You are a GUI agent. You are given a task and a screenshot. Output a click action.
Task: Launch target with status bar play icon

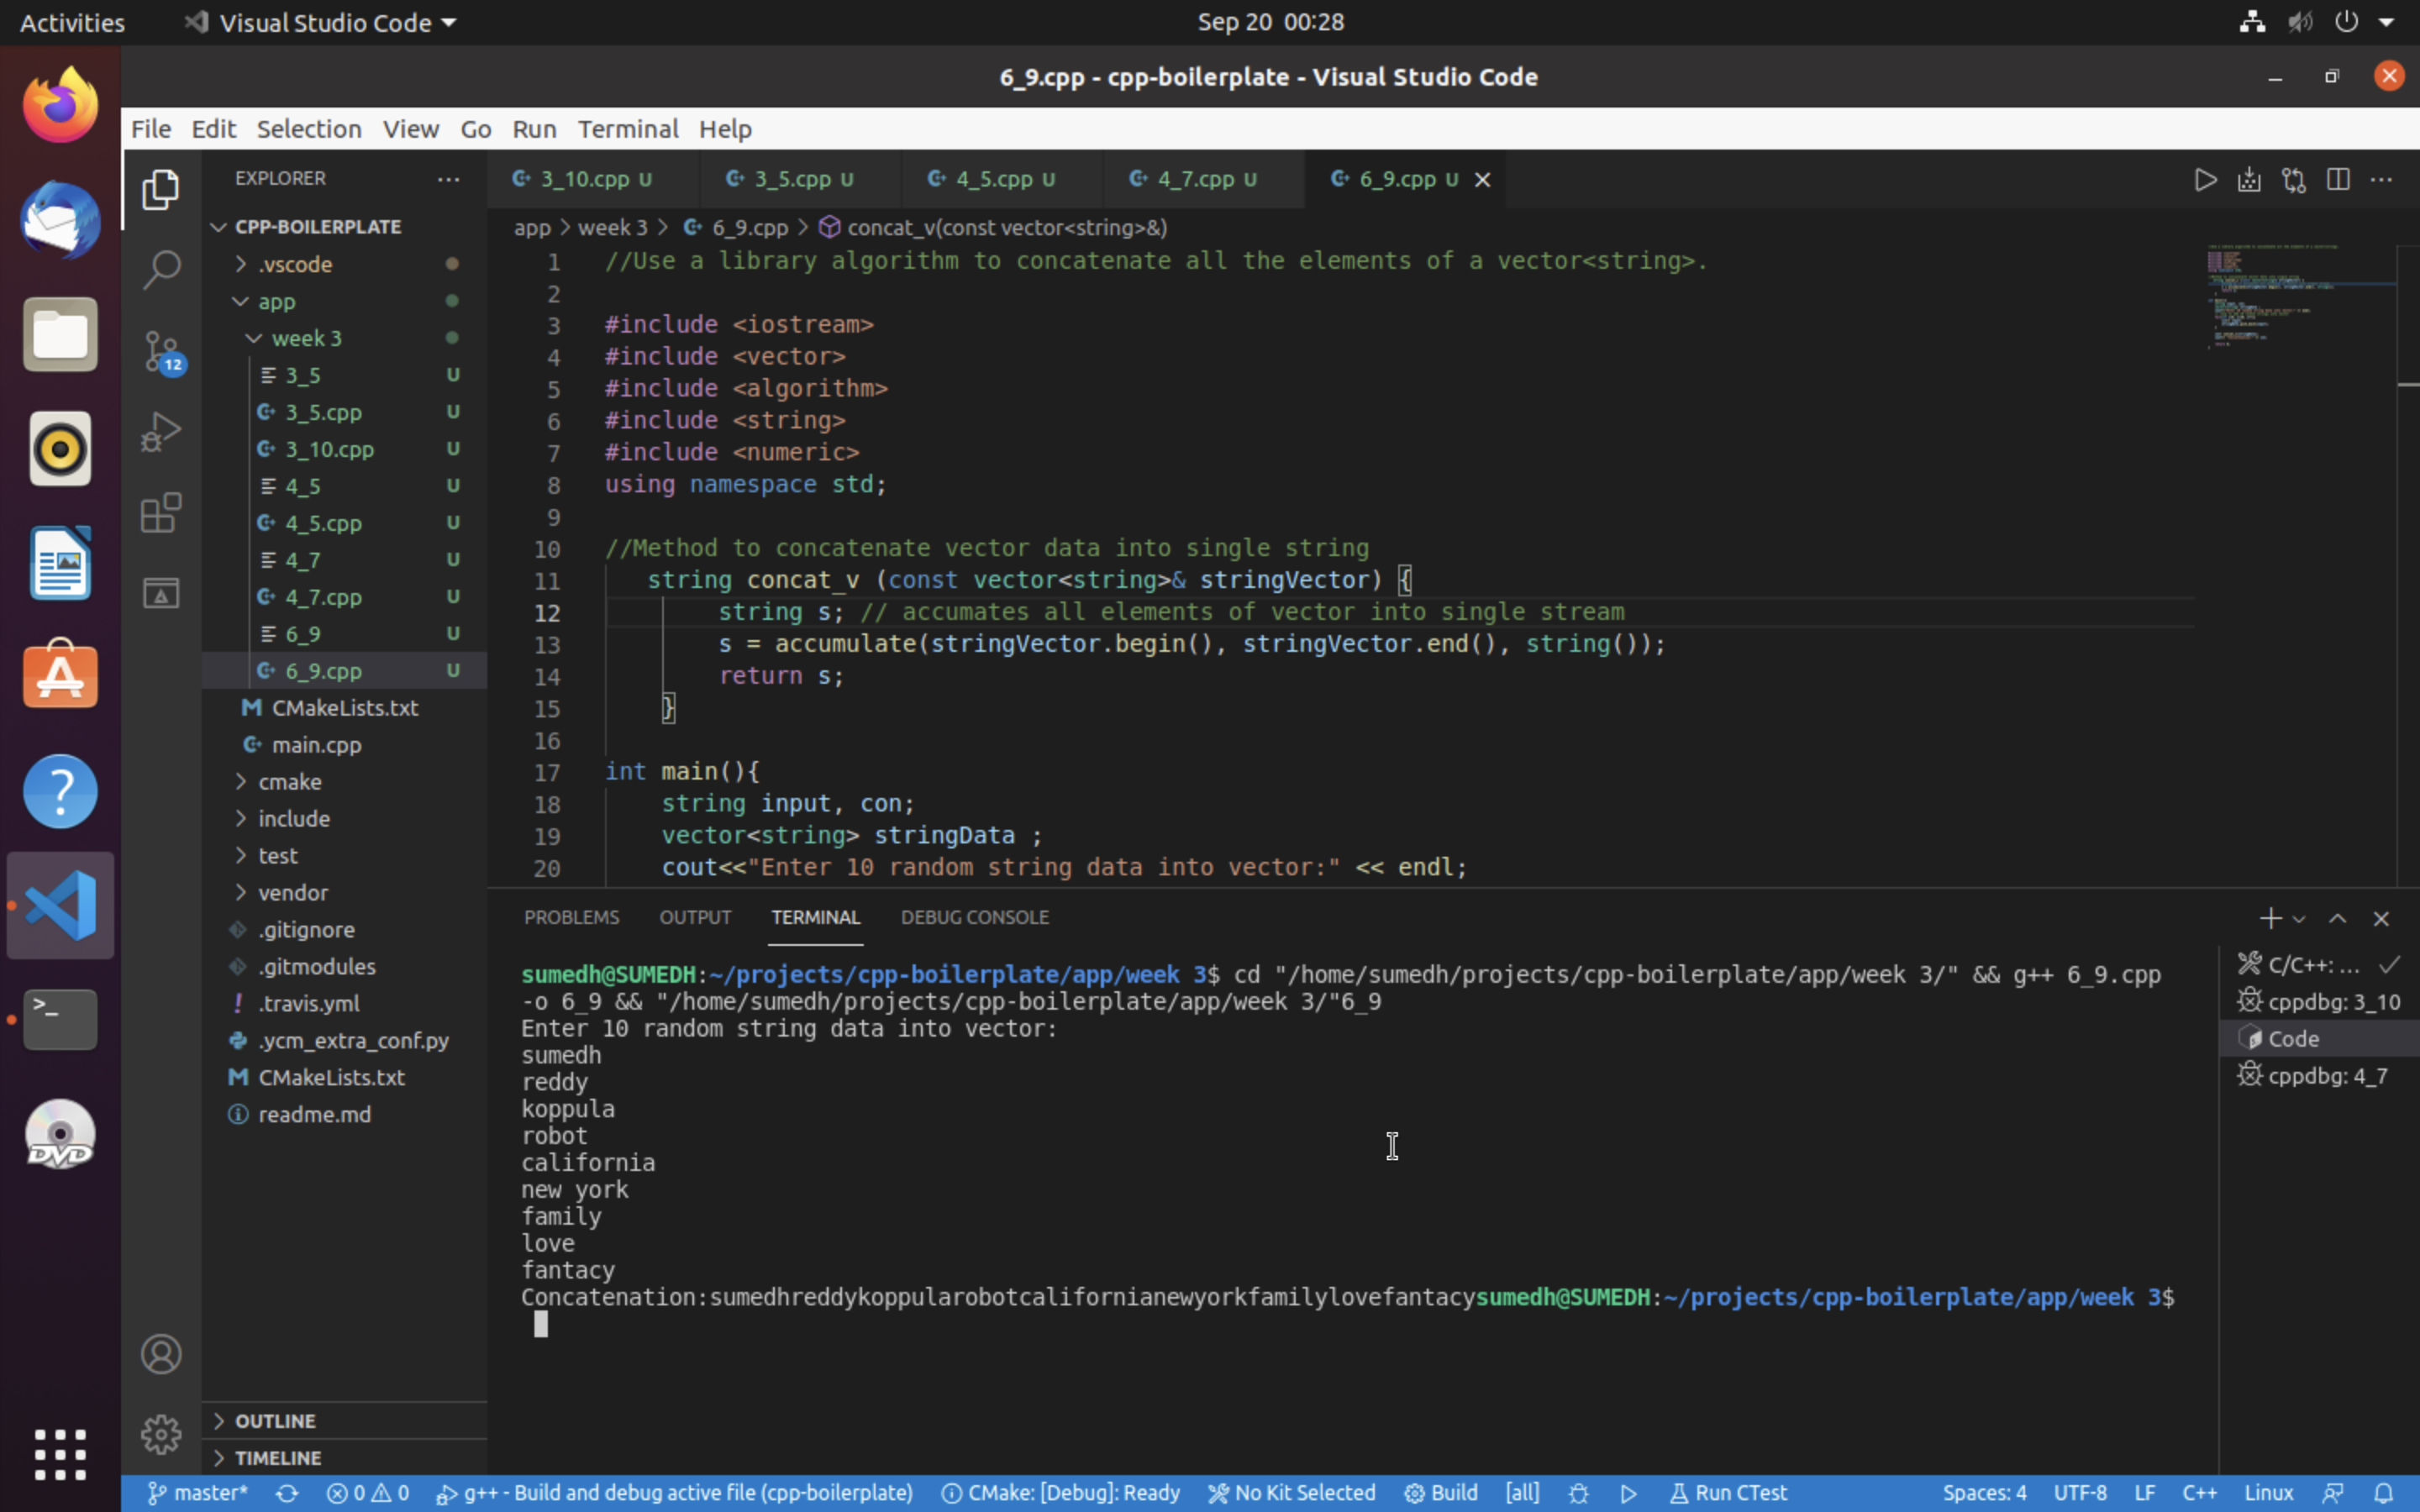(1628, 1493)
